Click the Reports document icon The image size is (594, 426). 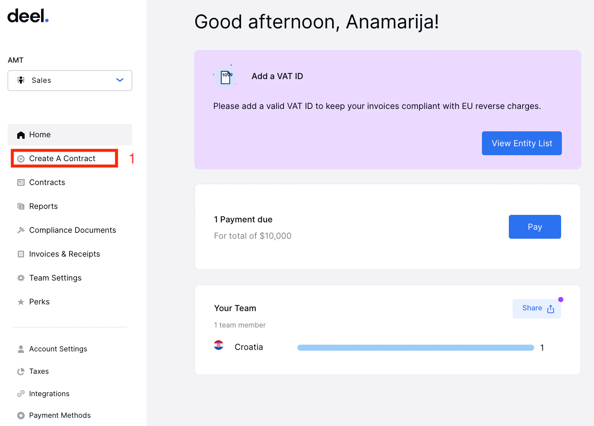click(21, 206)
